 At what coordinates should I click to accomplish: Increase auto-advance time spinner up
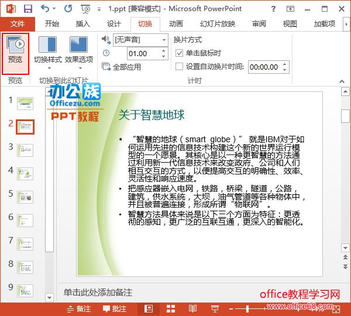pos(285,64)
